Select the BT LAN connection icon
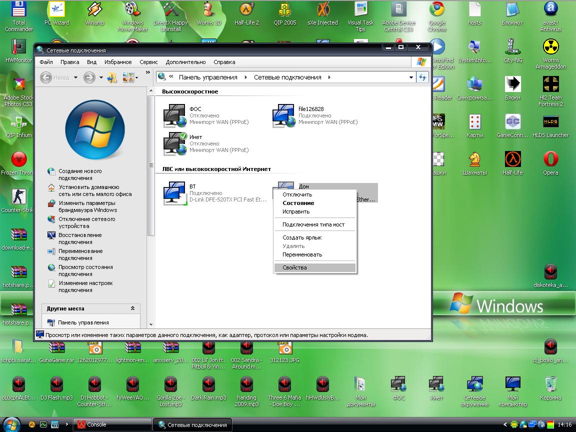 pyautogui.click(x=175, y=193)
